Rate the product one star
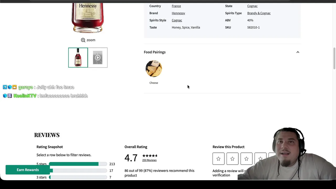 (218, 159)
